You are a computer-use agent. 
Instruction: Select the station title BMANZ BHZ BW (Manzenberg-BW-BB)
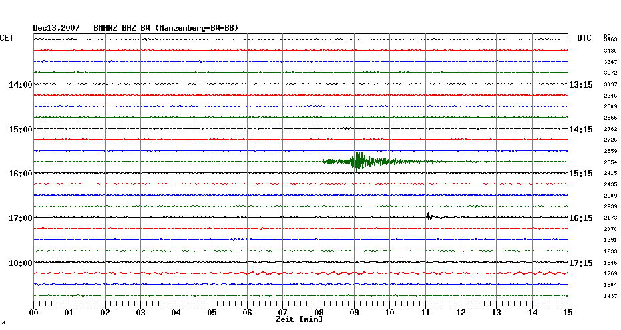166,28
